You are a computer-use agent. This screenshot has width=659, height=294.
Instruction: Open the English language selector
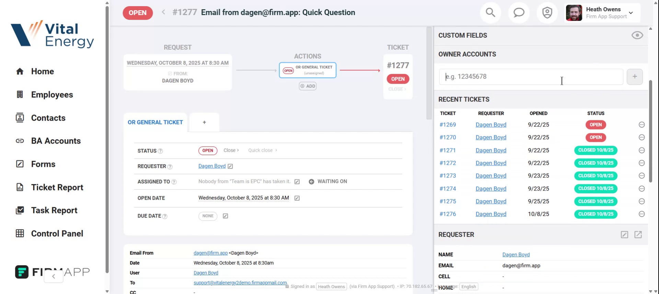click(x=469, y=286)
